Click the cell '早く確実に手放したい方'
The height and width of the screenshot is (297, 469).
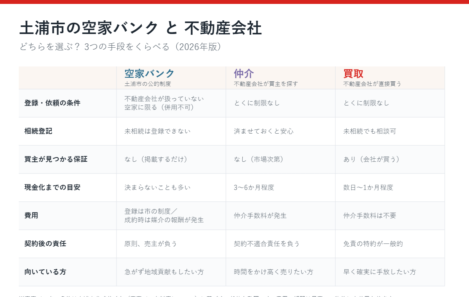[379, 272]
